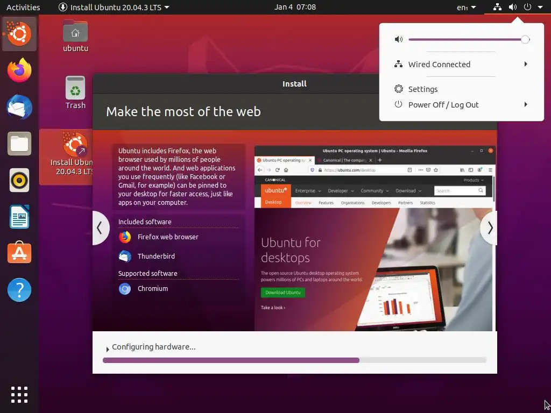Open Thunderbird Mail from the dock
This screenshot has height=413, width=551.
(x=19, y=107)
